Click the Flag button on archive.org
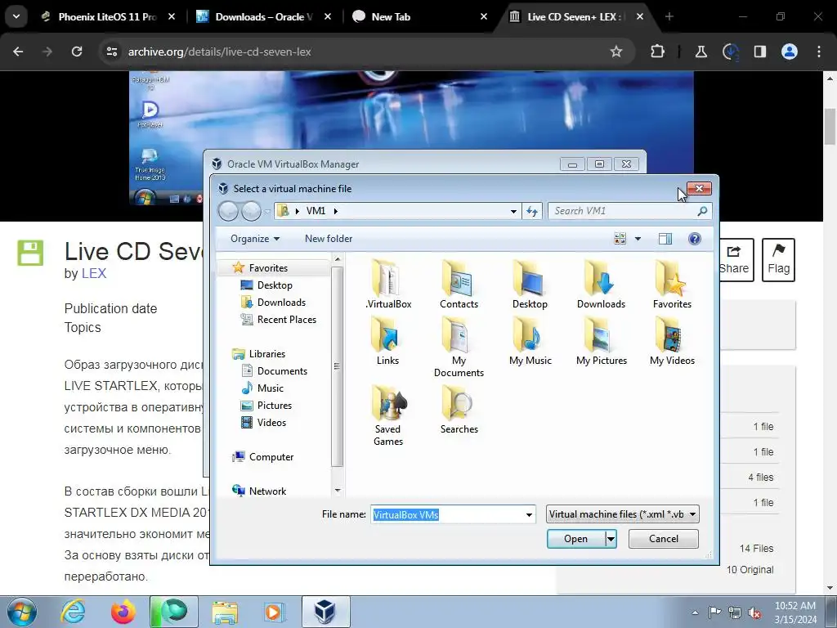The width and height of the screenshot is (837, 628). click(x=778, y=259)
